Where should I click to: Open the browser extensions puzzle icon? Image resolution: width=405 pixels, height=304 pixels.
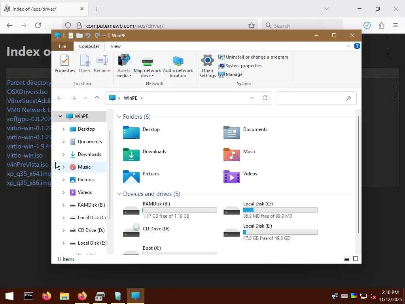click(381, 25)
